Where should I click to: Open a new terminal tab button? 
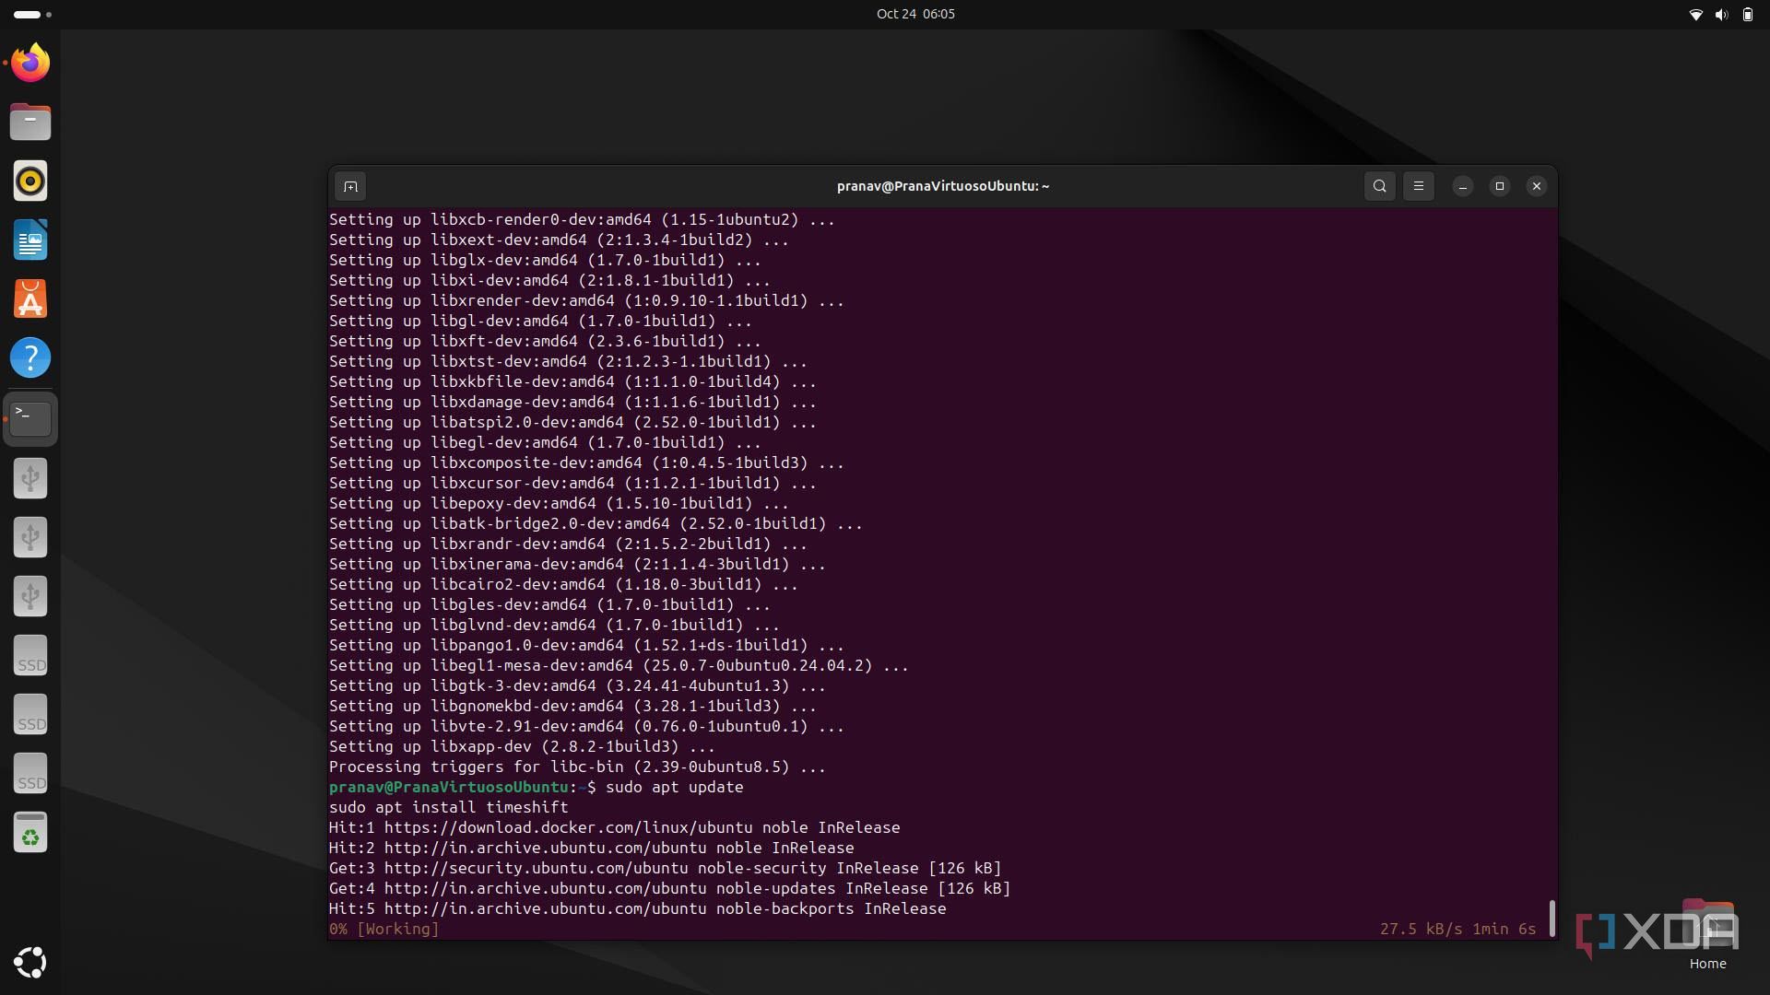(350, 186)
